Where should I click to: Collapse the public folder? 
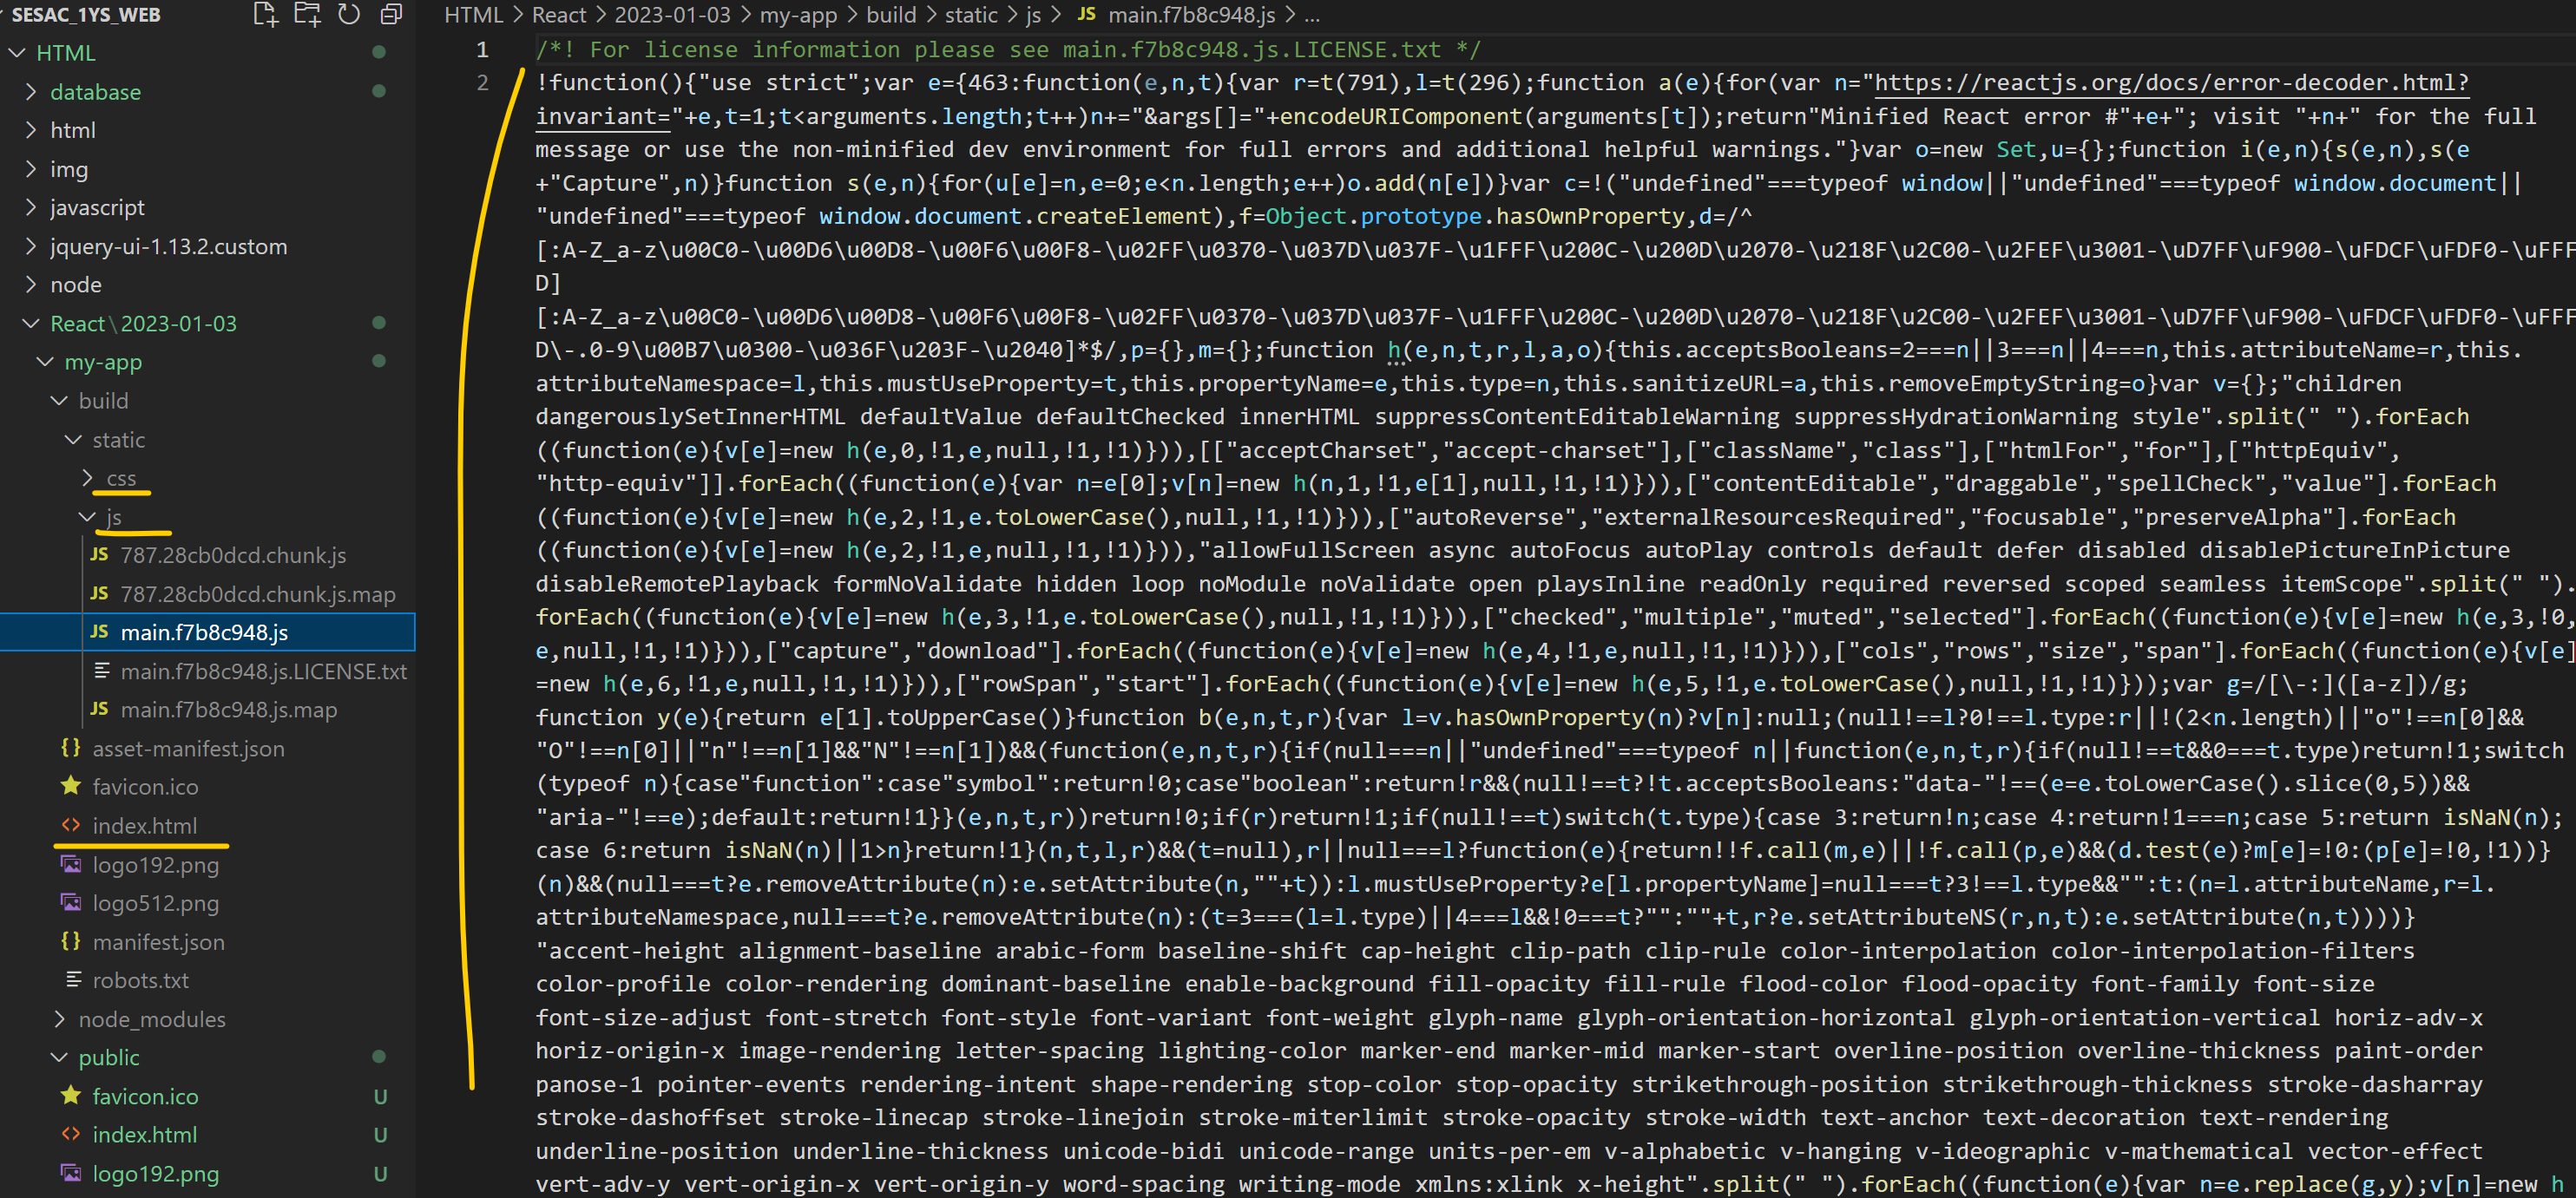[x=108, y=1057]
